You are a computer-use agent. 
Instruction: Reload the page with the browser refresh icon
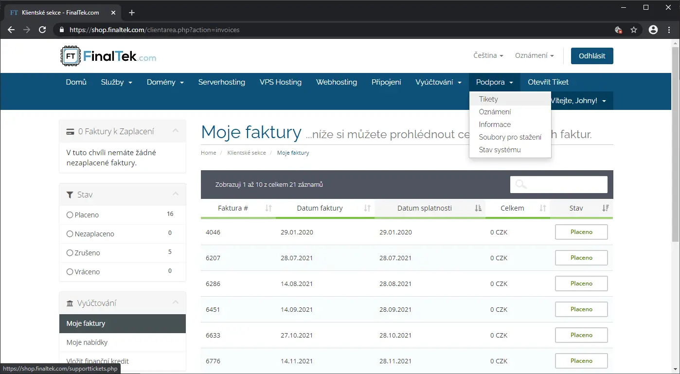pyautogui.click(x=42, y=30)
